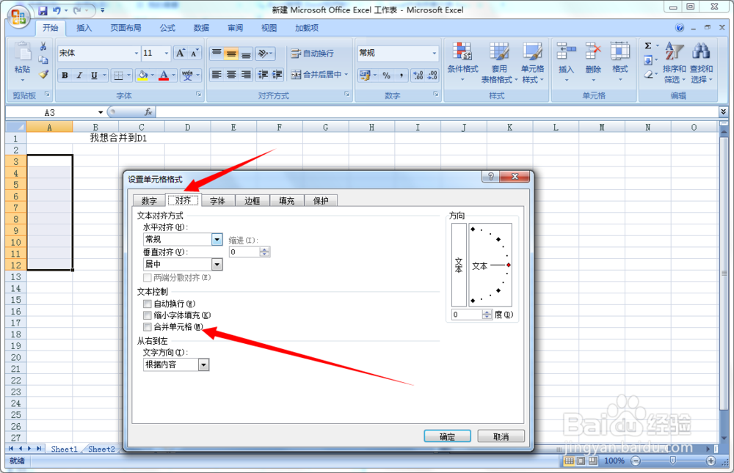Switch to the 插入 ribbon tab
This screenshot has width=734, height=473.
(84, 28)
